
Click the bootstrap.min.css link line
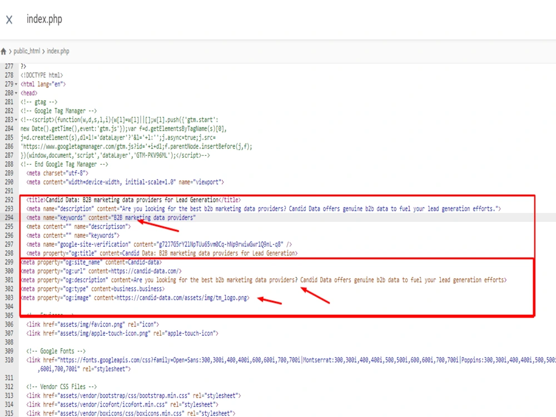pyautogui.click(x=133, y=395)
